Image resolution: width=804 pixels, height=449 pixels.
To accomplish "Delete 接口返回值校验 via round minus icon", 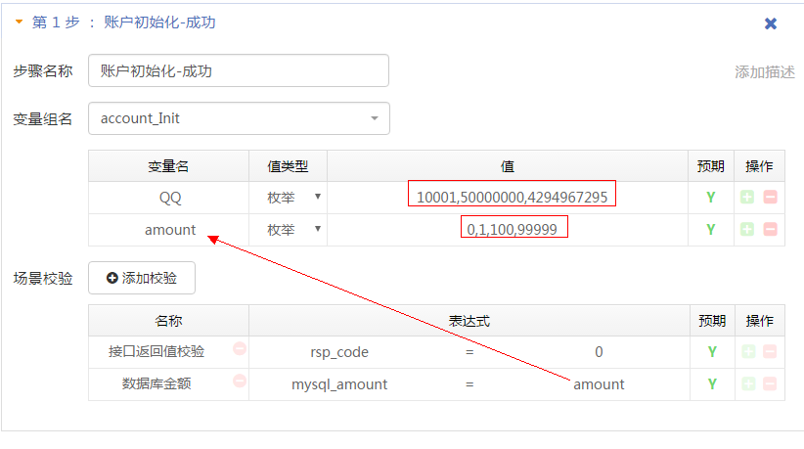I will pyautogui.click(x=240, y=348).
